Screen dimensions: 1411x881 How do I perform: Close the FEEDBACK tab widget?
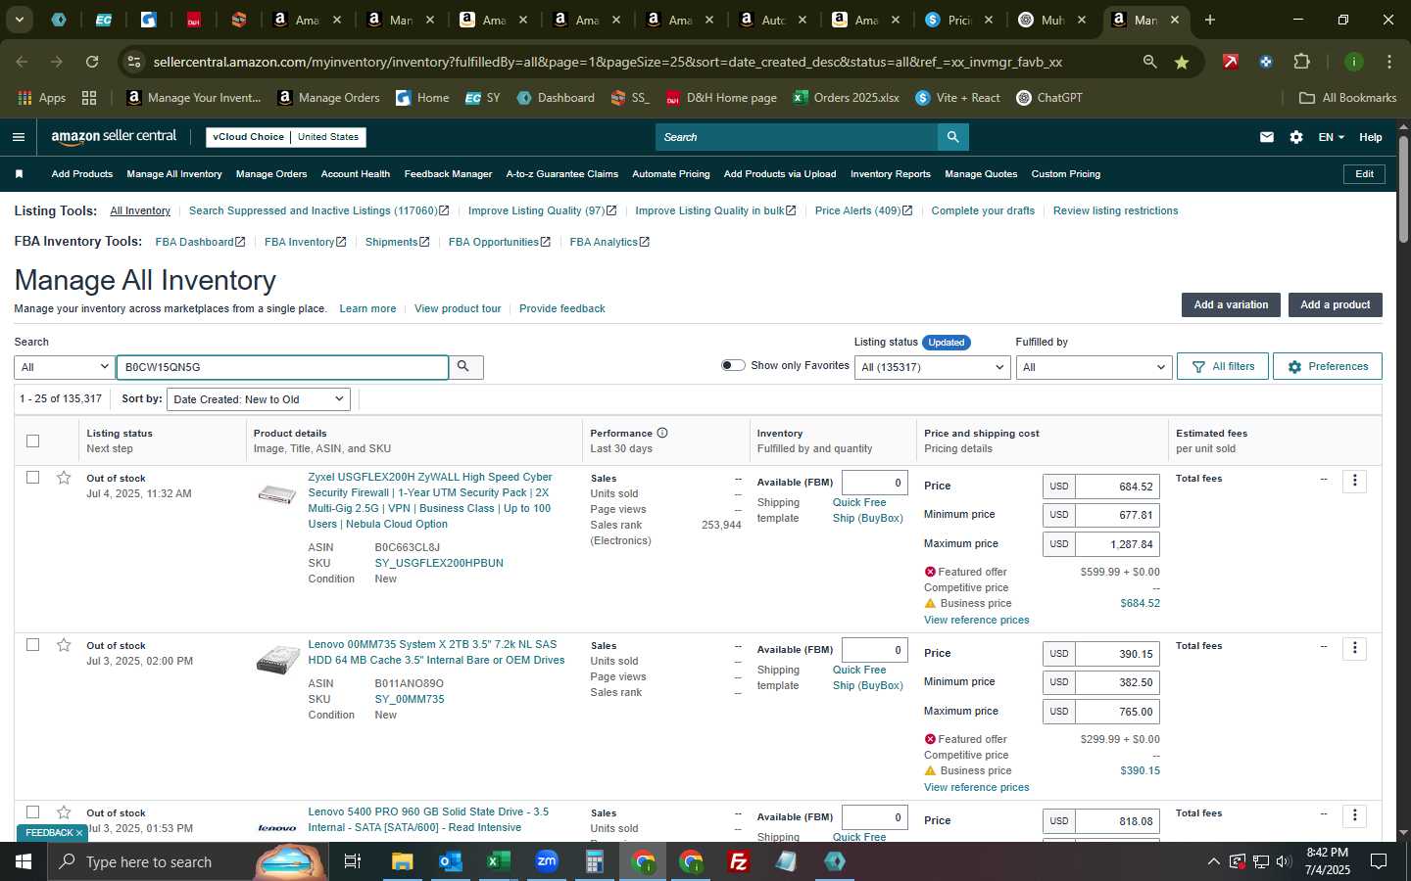[79, 833]
